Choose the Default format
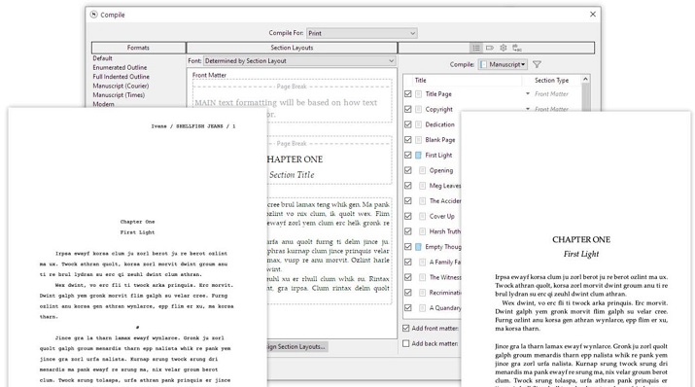The width and height of the screenshot is (695, 387). tap(102, 58)
